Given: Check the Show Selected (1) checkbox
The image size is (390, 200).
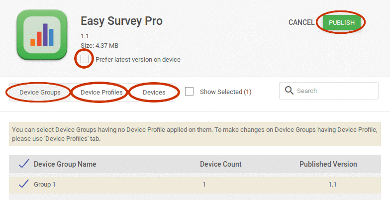Looking at the screenshot, I should tap(189, 92).
